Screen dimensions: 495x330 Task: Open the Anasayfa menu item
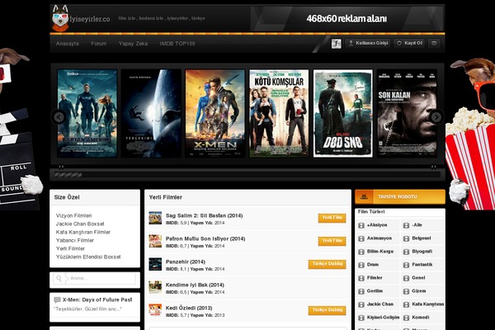point(68,44)
